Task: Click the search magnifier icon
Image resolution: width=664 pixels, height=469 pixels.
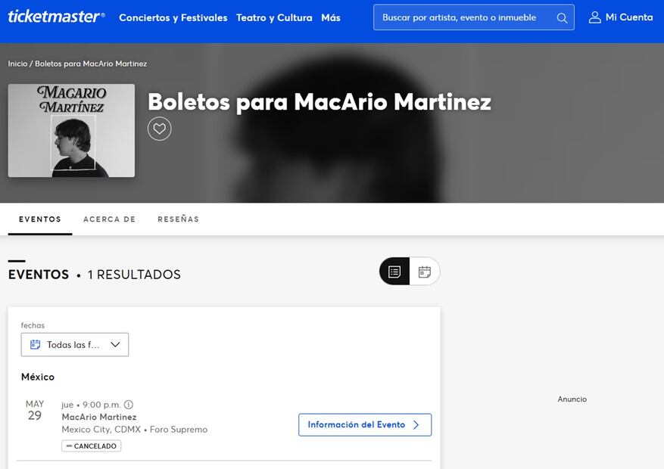Action: [x=562, y=18]
